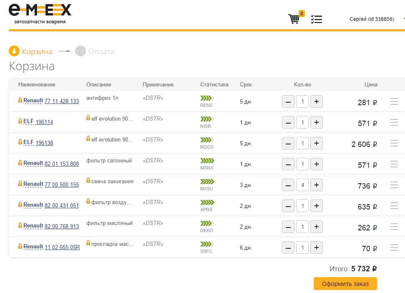Open part number 196138

click(44, 143)
